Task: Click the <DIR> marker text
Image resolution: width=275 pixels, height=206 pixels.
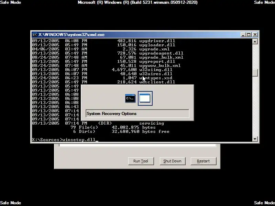Action: click(105, 123)
